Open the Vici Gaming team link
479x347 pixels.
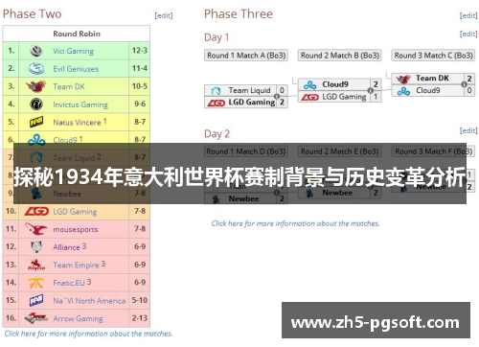[x=73, y=51]
